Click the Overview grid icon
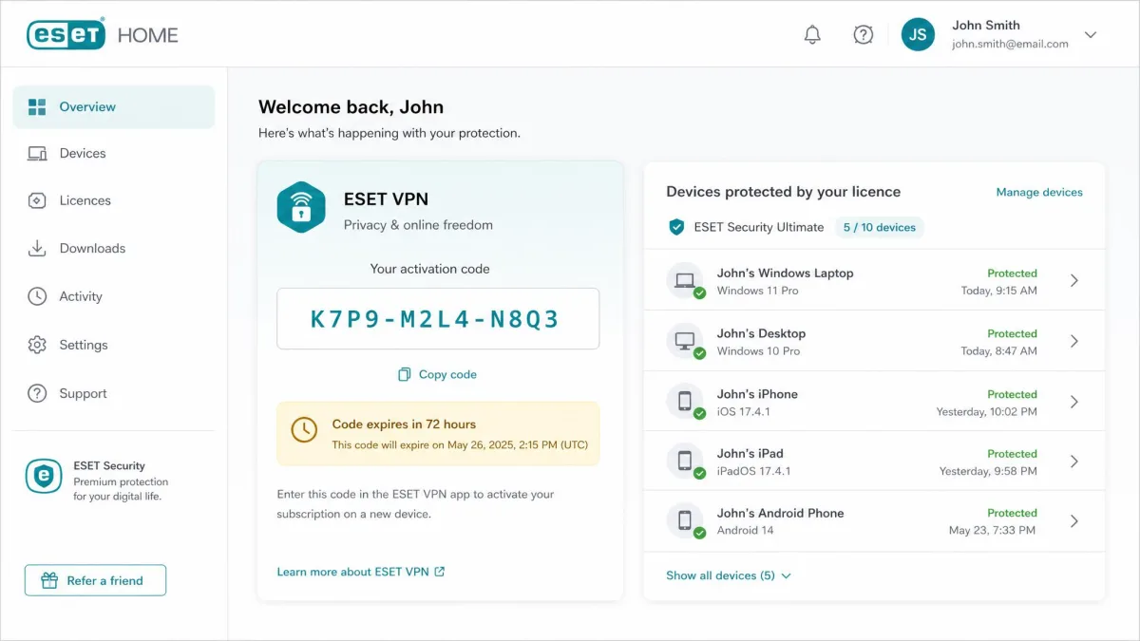This screenshot has width=1140, height=641. point(37,107)
